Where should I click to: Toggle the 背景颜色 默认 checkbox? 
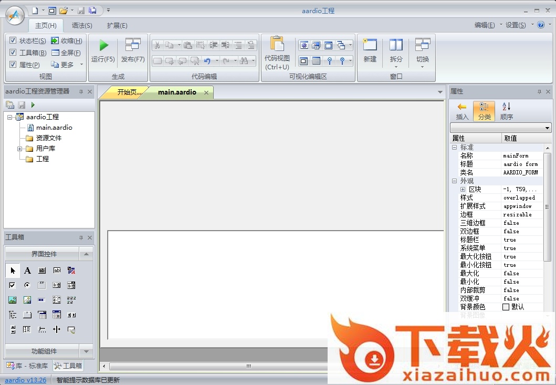tap(506, 307)
